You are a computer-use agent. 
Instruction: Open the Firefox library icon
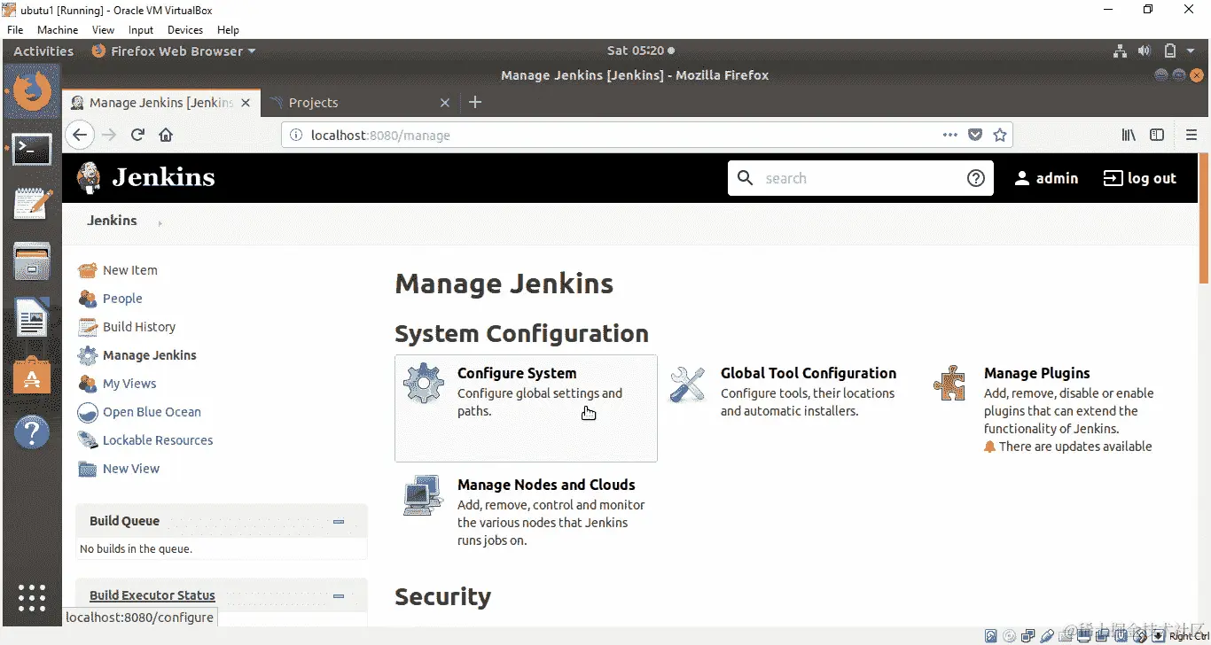1129,135
